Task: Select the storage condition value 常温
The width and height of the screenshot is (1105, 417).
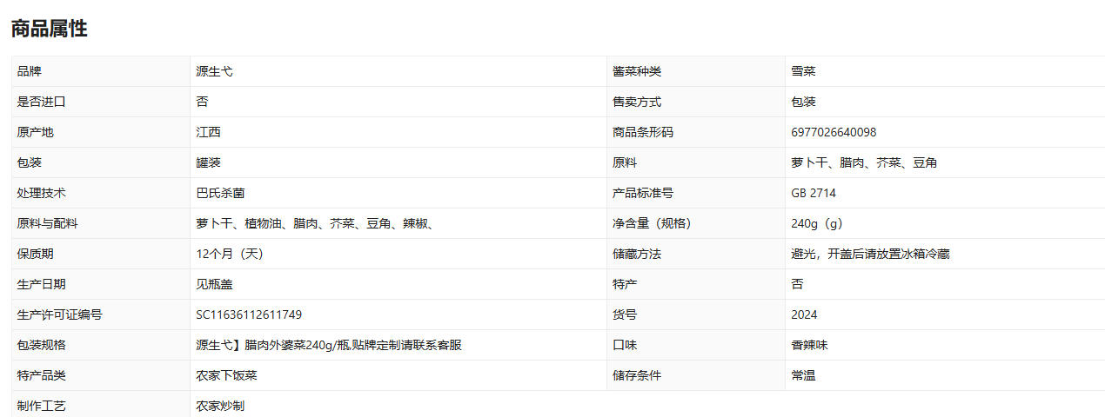Action: pos(803,376)
